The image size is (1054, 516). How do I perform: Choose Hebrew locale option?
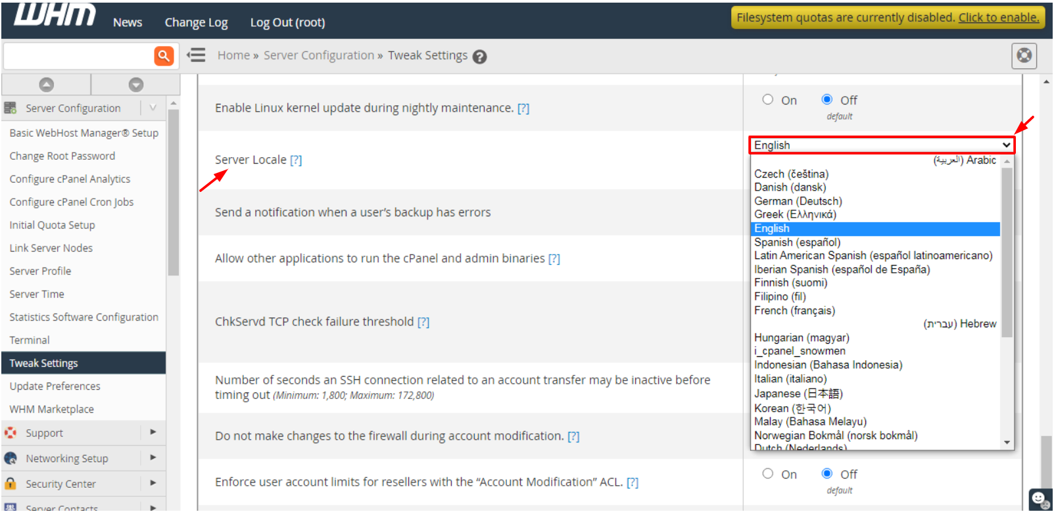pos(875,324)
